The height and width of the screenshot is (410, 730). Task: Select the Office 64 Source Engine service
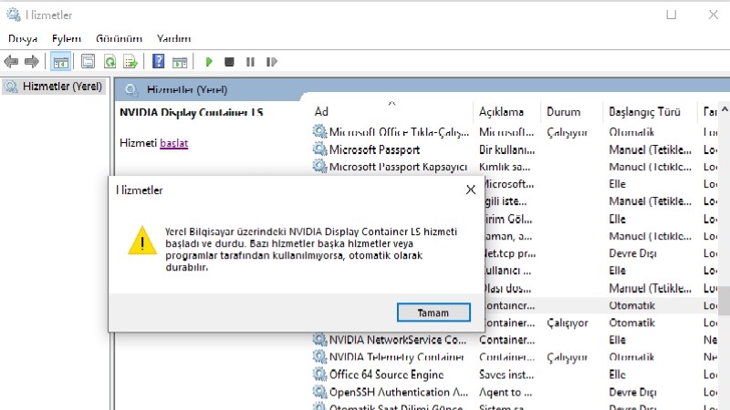click(386, 374)
